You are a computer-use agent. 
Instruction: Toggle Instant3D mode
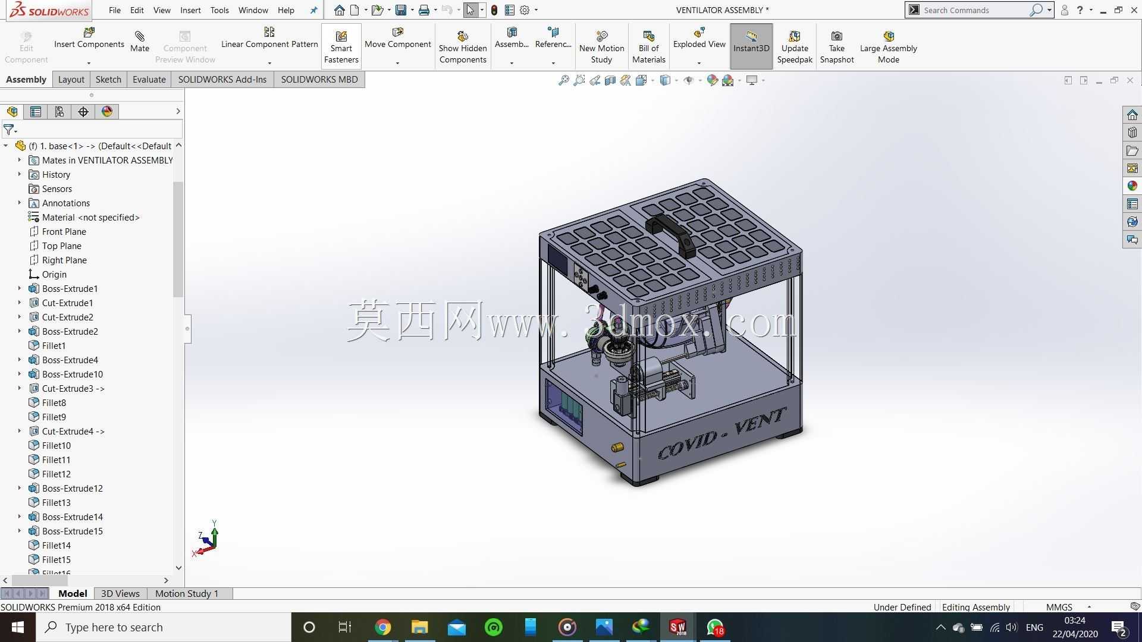pos(751,46)
